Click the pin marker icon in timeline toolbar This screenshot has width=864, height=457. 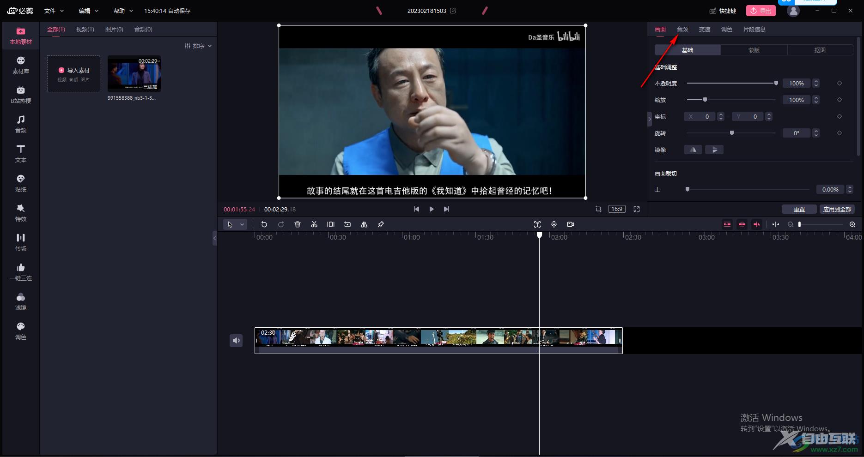[381, 224]
